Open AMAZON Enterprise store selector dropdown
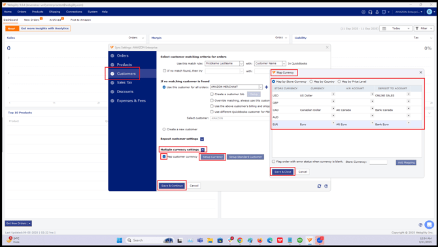The image size is (438, 247). coord(409,12)
